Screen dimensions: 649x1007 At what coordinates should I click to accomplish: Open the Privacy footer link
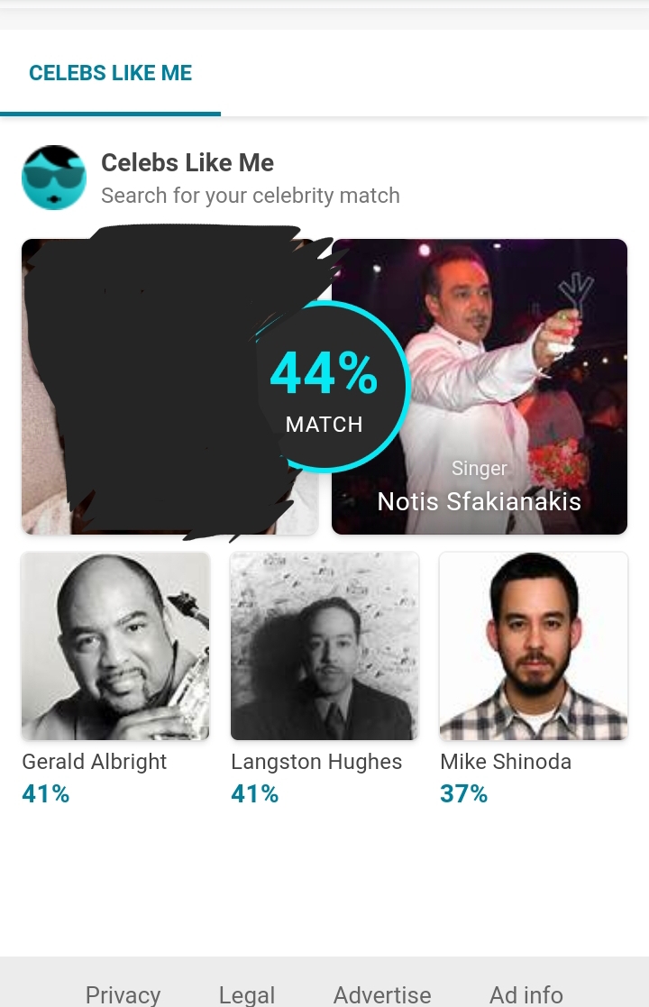[123, 994]
